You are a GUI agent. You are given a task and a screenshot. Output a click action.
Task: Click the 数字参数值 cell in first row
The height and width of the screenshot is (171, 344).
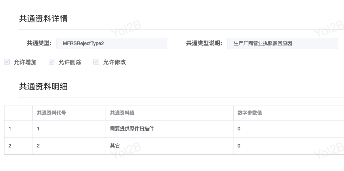pyautogui.click(x=288, y=129)
